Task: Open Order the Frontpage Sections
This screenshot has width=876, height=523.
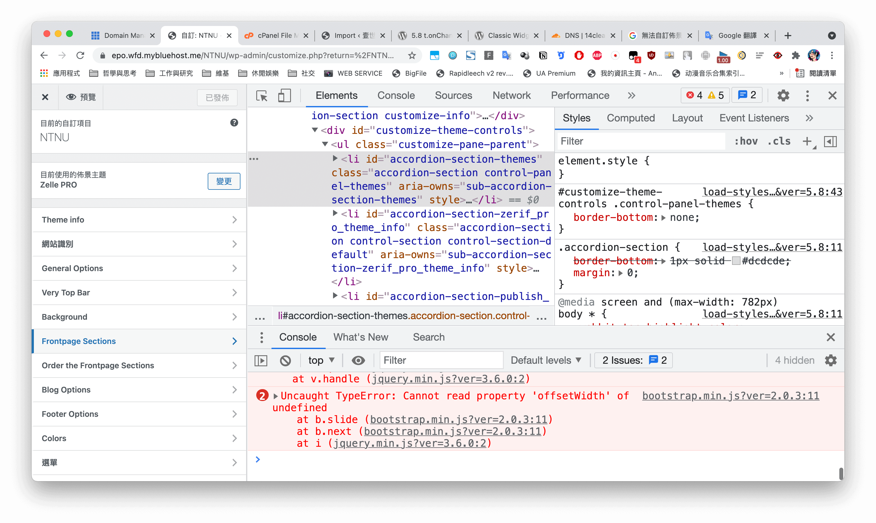Action: (x=139, y=366)
